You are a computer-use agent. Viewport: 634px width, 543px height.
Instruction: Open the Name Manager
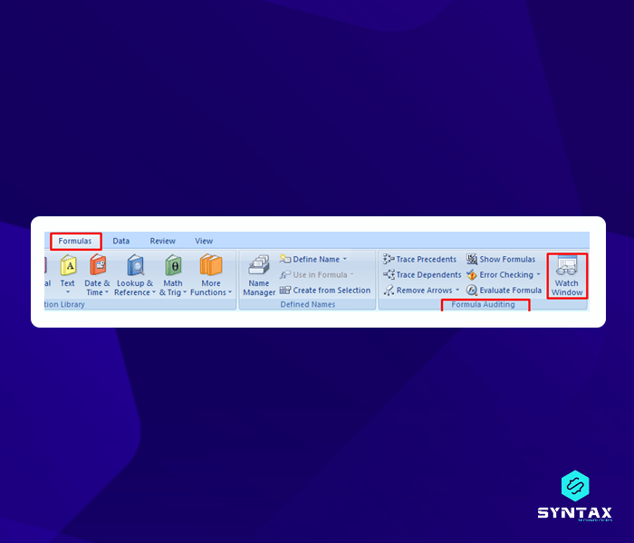(x=259, y=276)
